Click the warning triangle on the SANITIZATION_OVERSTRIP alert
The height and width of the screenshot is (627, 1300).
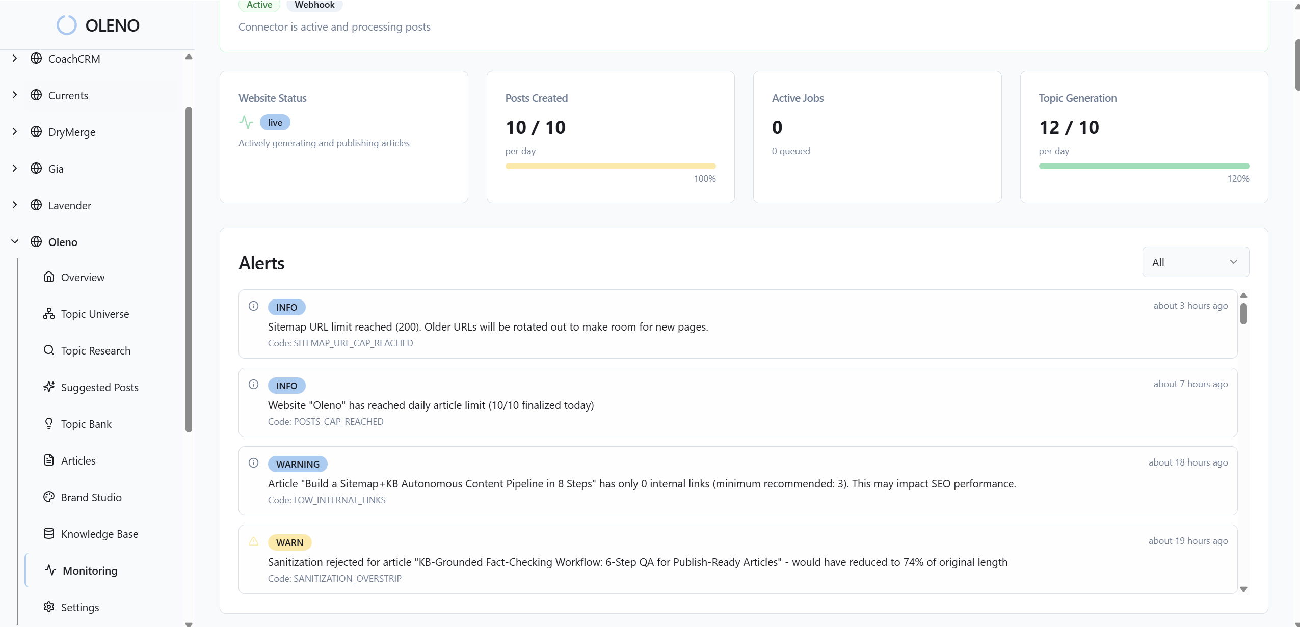tap(253, 541)
